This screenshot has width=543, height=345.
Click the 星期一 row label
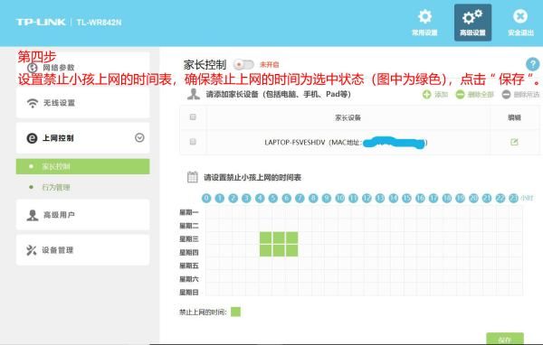point(189,212)
